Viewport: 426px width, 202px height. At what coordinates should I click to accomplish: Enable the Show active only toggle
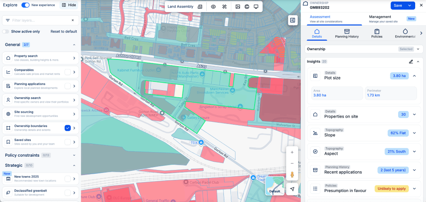click(6, 32)
